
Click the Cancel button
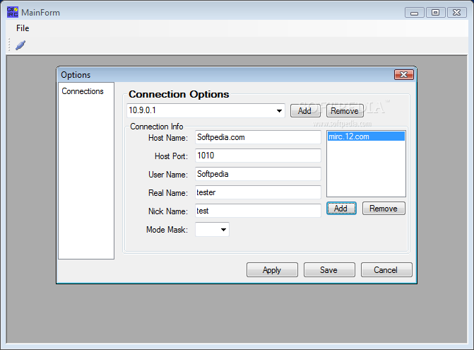point(386,270)
